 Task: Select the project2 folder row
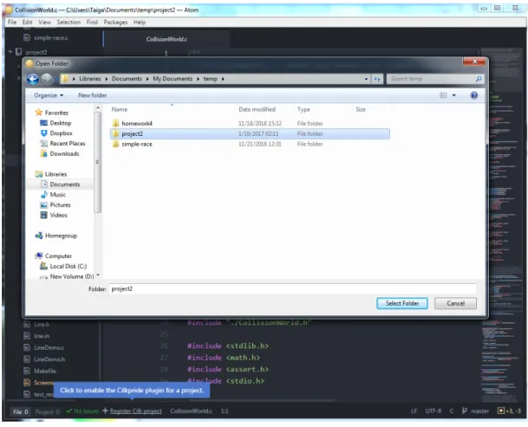tap(250, 134)
